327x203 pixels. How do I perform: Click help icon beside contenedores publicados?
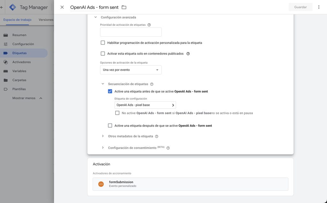coord(188,53)
